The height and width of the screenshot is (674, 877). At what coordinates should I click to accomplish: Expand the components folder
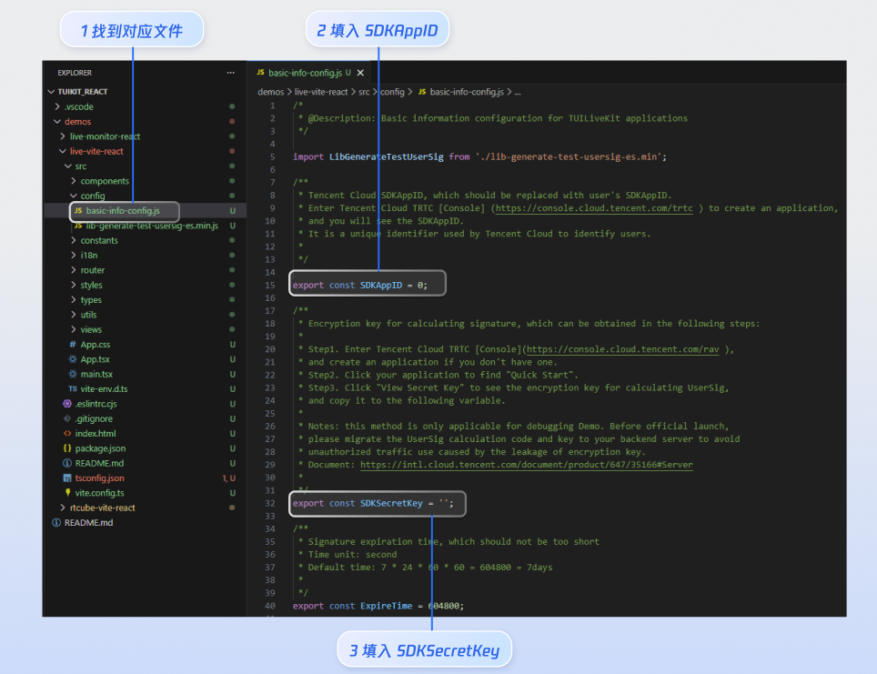point(104,181)
